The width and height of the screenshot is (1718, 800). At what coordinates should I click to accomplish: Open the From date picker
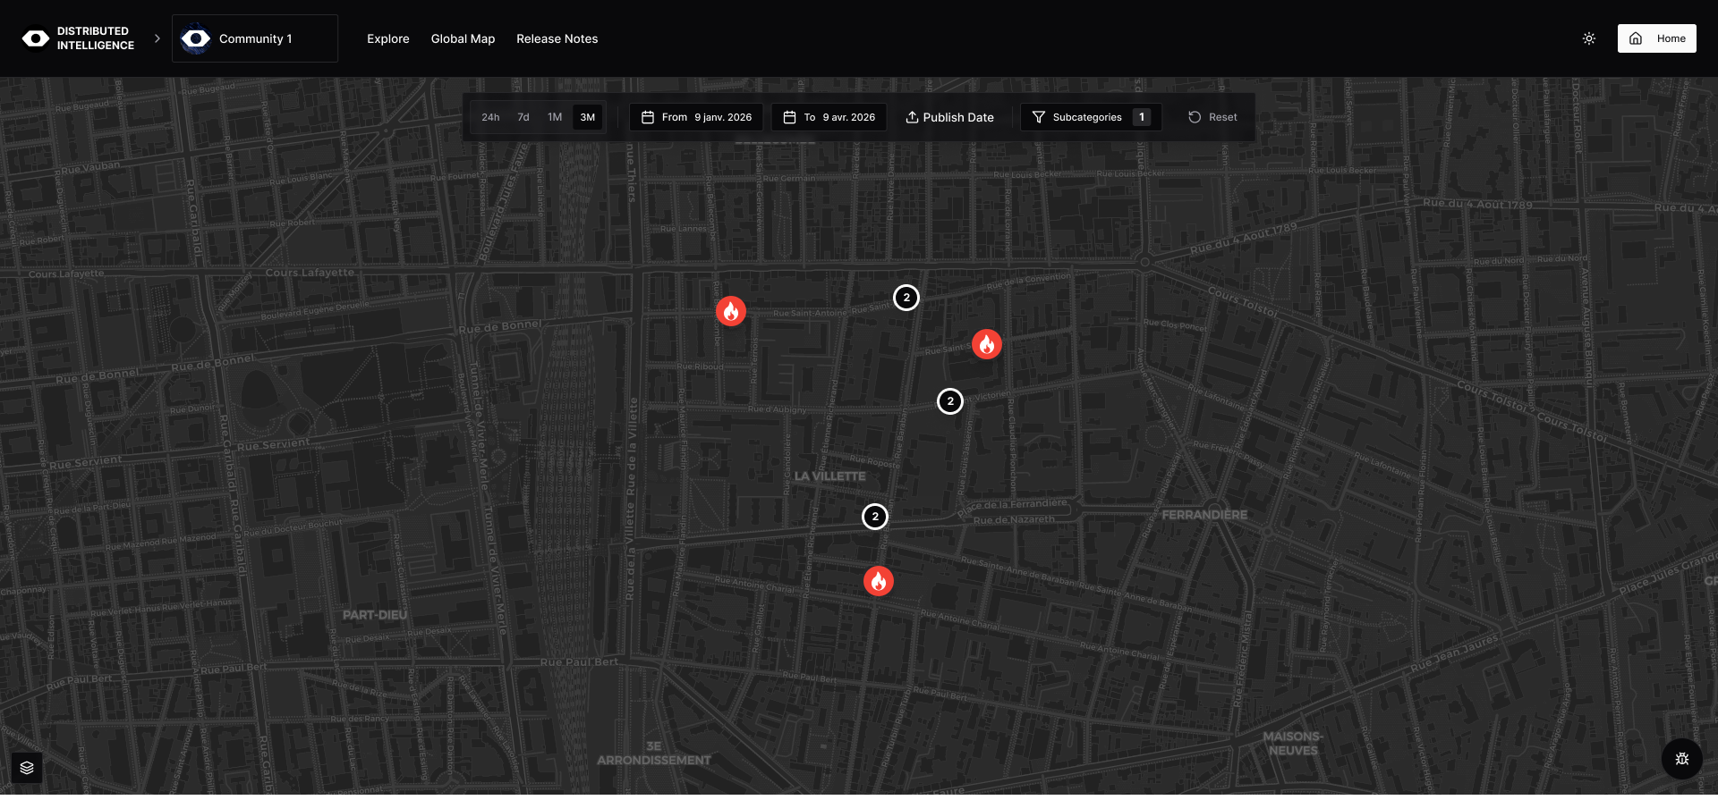696,117
